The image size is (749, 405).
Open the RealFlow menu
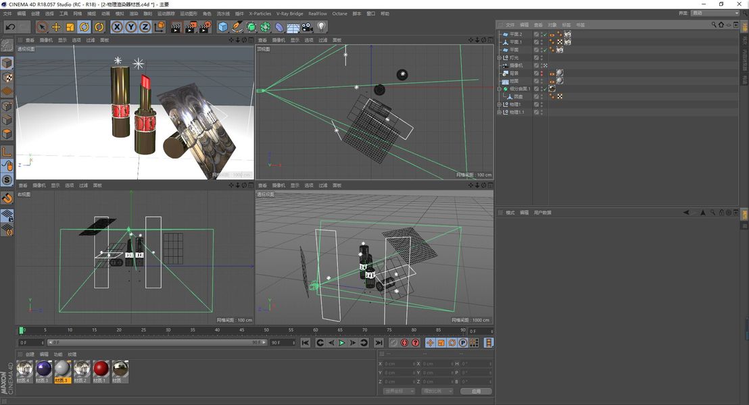point(318,13)
